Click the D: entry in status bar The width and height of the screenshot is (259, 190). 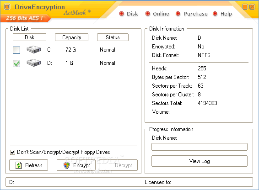click(x=12, y=182)
